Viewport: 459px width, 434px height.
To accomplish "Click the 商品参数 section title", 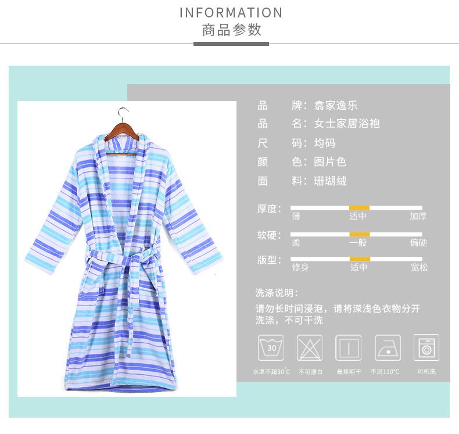I will pos(232,30).
